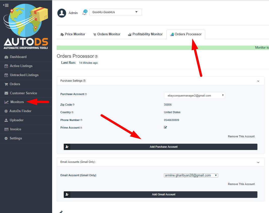
Task: Click the pencil edit icon at the bottom
Action: [61, 212]
